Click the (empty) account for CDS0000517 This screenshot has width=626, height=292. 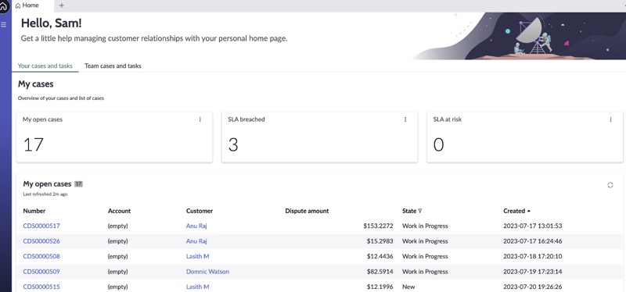pyautogui.click(x=118, y=226)
